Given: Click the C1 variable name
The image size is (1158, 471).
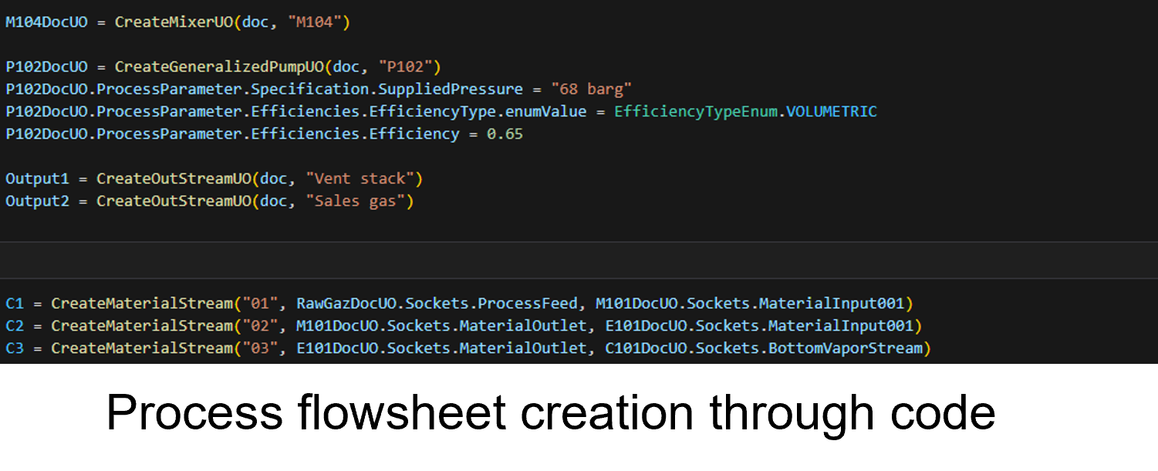Looking at the screenshot, I should 15,304.
